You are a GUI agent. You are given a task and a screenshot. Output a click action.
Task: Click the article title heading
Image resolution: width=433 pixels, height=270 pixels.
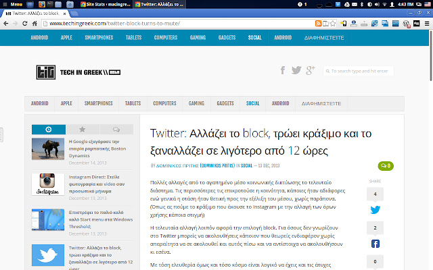(x=260, y=142)
